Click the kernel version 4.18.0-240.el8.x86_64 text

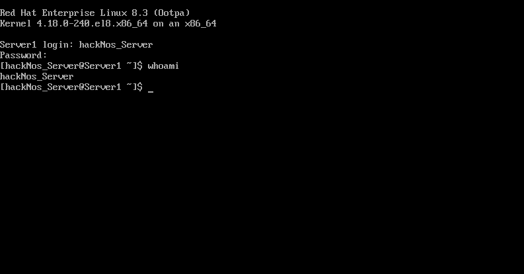click(93, 24)
